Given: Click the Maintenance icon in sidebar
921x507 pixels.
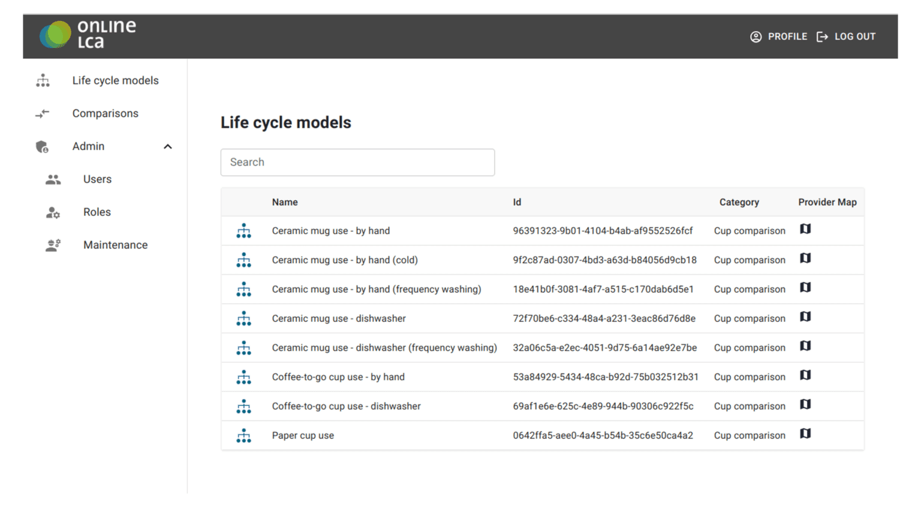Looking at the screenshot, I should 53,245.
